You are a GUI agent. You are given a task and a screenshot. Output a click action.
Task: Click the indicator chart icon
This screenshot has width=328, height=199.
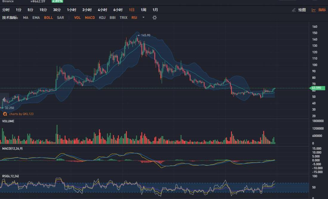click(x=314, y=10)
